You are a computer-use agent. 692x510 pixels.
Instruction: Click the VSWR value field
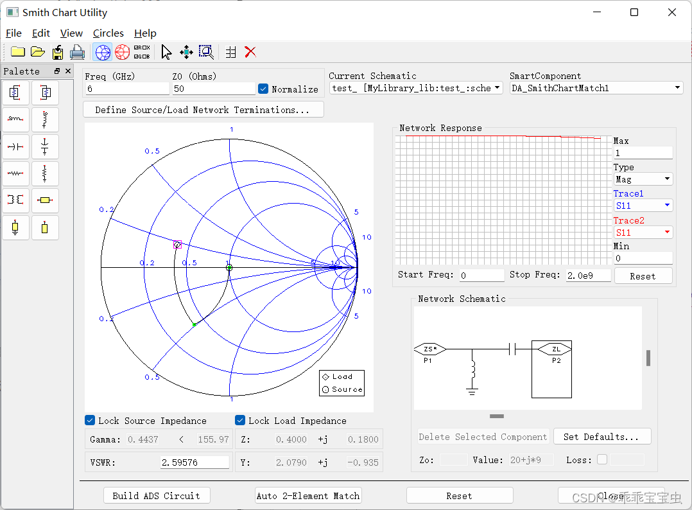(195, 462)
